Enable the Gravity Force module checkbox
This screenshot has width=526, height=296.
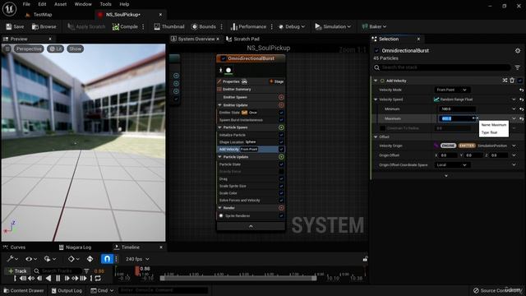pyautogui.click(x=281, y=172)
